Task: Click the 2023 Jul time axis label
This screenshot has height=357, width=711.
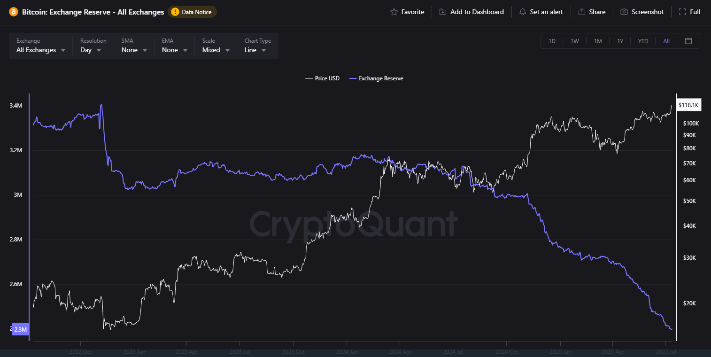Action: coord(241,351)
